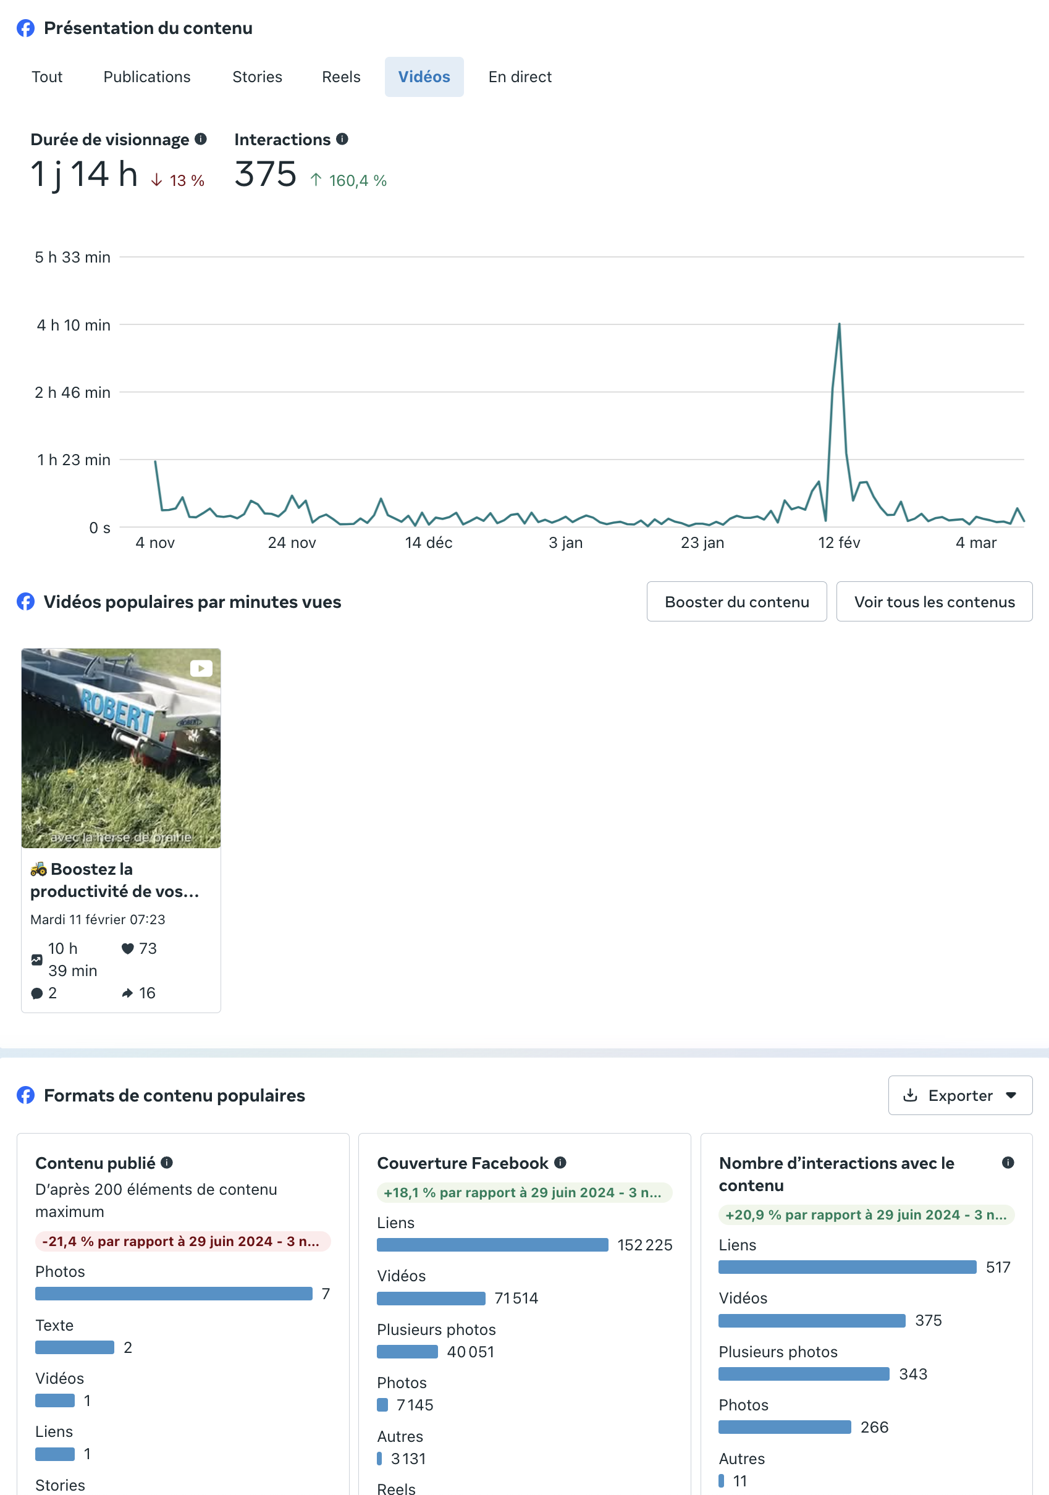Click the info icon beside Contenu publié
The width and height of the screenshot is (1049, 1495).
(167, 1162)
